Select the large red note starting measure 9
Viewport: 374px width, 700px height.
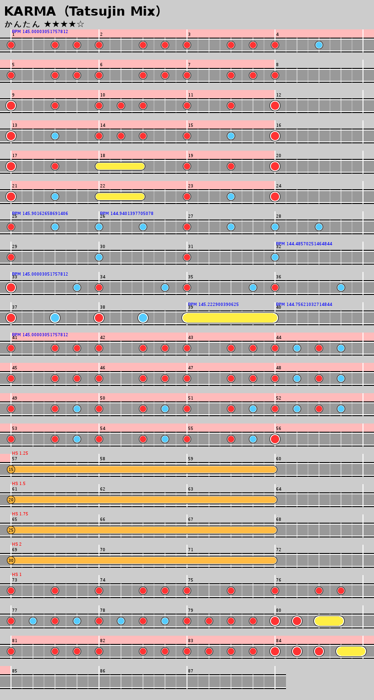click(11, 106)
